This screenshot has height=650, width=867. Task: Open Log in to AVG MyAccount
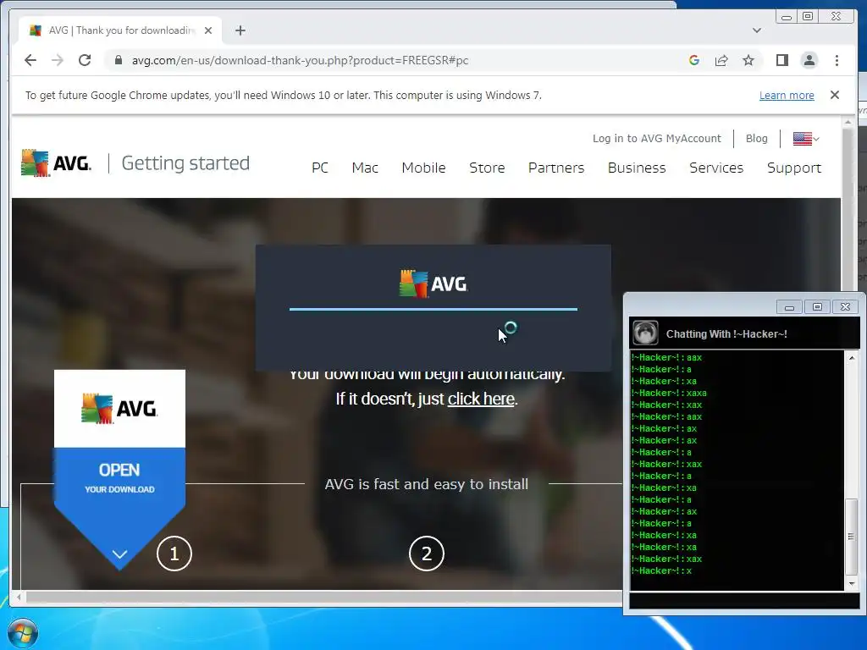tap(657, 138)
